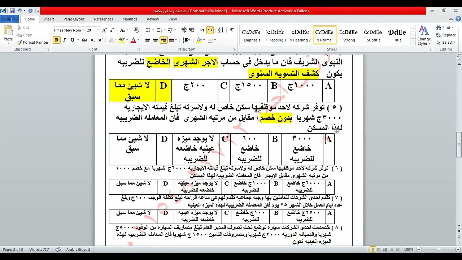Viewport: 462px width, 260px height.
Task: Switch to the Insert tab
Action: [49, 19]
